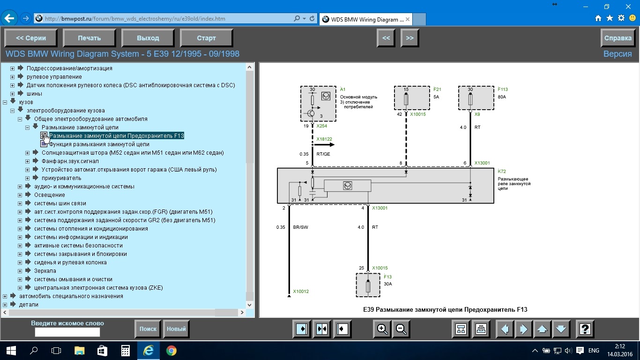The height and width of the screenshot is (360, 640).
Task: Click the << Серии button
Action: [x=31, y=38]
